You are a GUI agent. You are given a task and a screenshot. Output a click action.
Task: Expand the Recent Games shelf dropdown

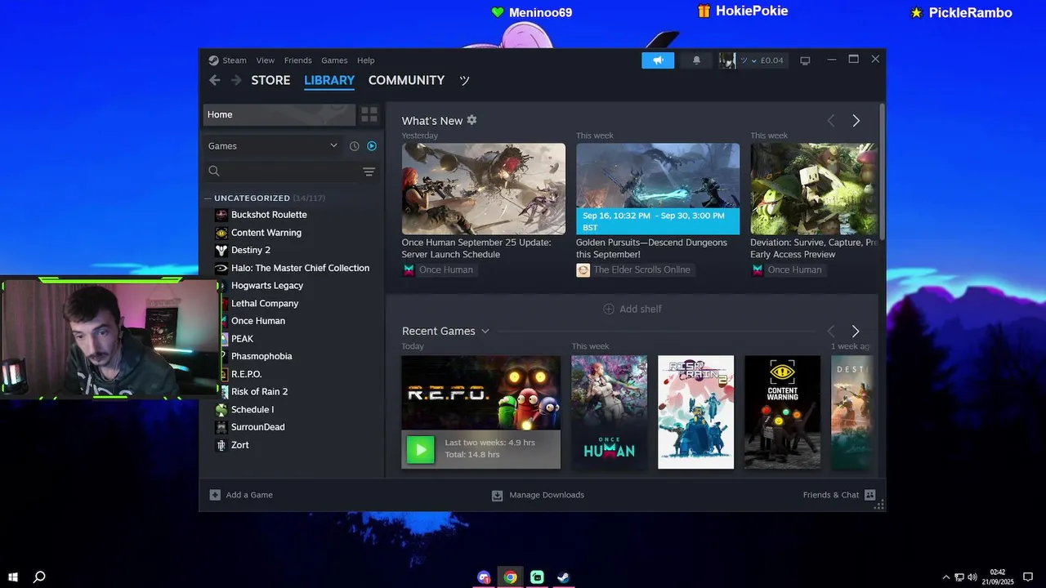coord(485,331)
